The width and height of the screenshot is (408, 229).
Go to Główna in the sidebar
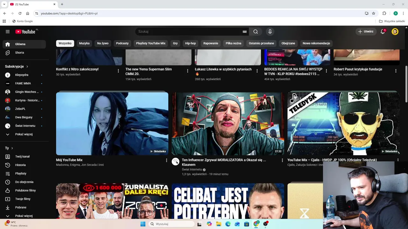pyautogui.click(x=24, y=44)
